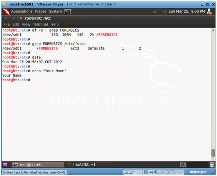Click the second hard disk status icon
This screenshot has height=176, width=217.
pyautogui.click(x=131, y=172)
